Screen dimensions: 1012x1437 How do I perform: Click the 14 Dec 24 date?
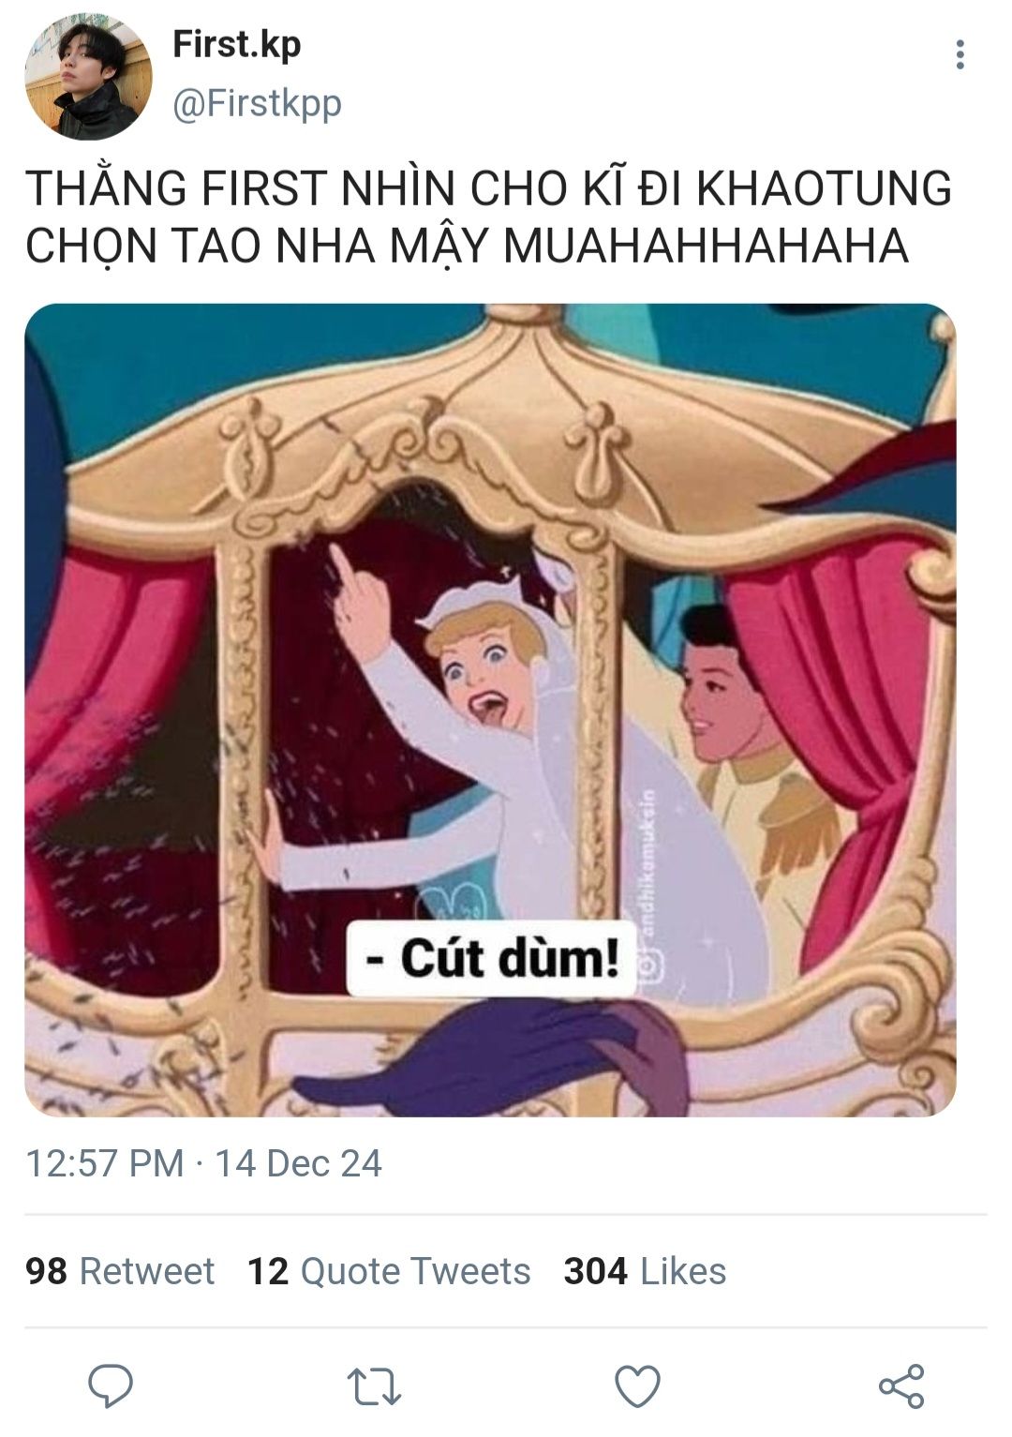click(x=298, y=1163)
